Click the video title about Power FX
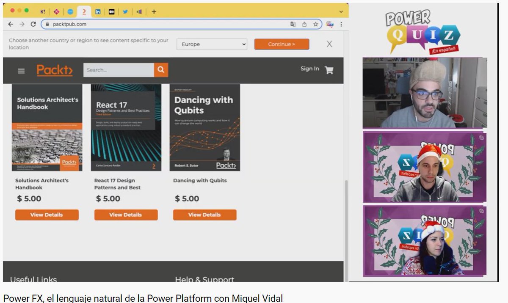 143,298
